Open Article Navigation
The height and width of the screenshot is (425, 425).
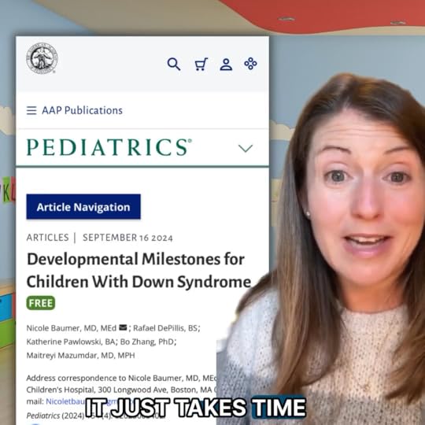[83, 206]
